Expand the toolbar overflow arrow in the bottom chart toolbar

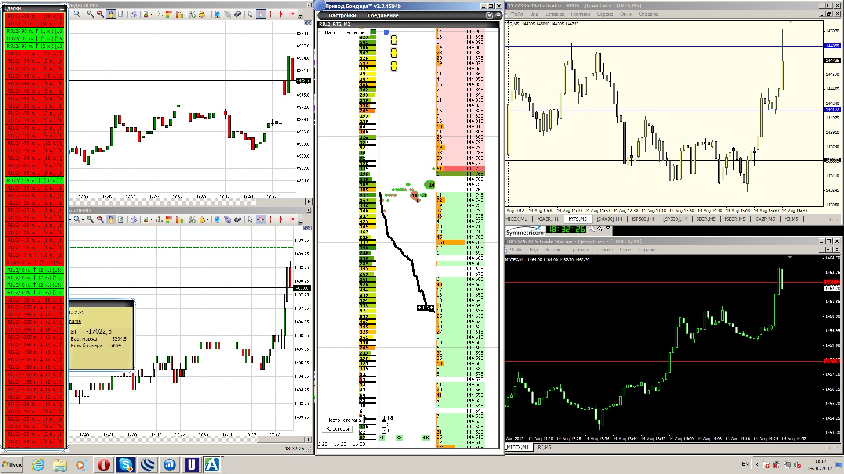click(301, 222)
